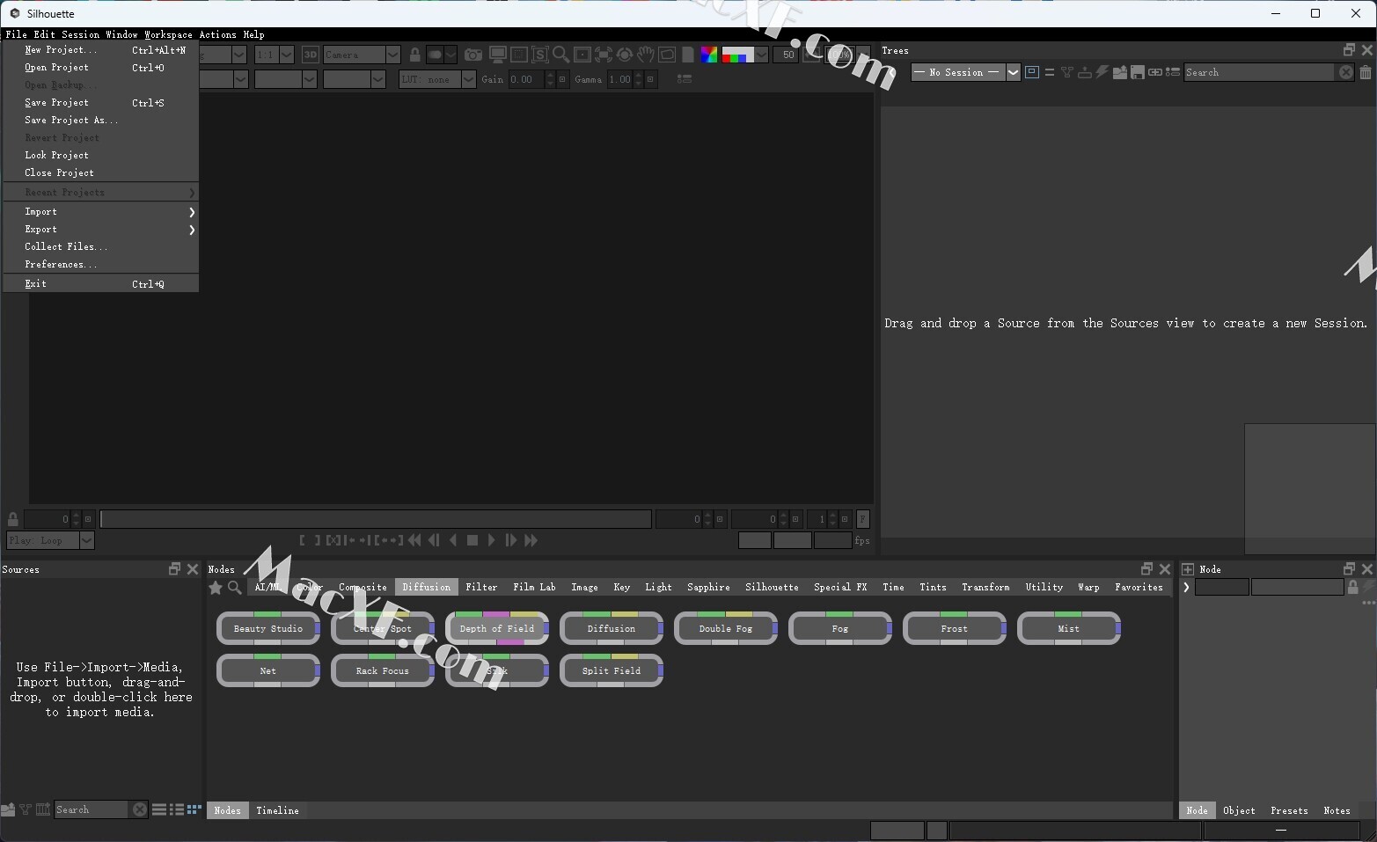
Task: Click the Gamma value field
Action: pyautogui.click(x=620, y=79)
